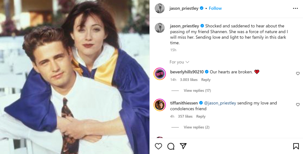Open beverlyhills90210 profile picture
Image resolution: width=303 pixels, height=154 pixels.
[160, 74]
